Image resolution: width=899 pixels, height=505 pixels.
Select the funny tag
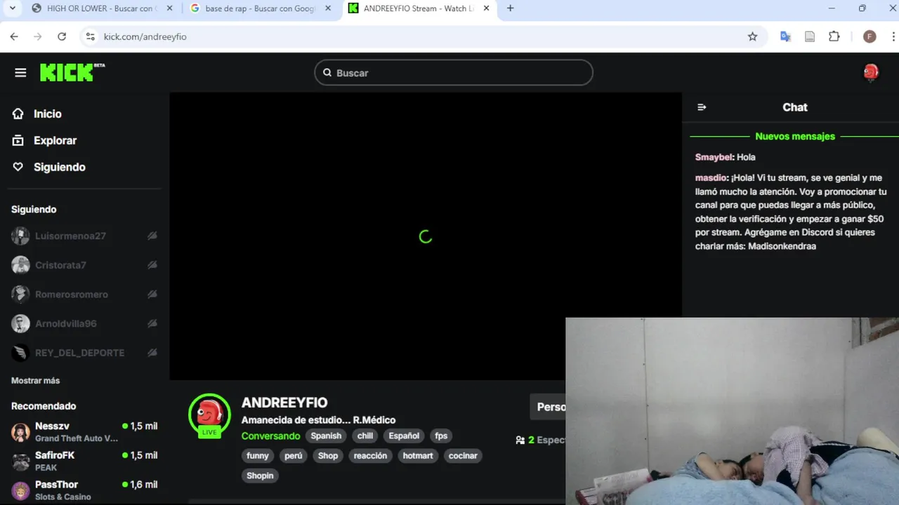[258, 455]
